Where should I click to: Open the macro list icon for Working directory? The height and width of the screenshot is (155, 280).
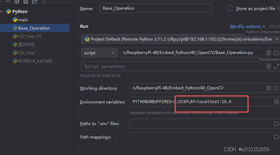click(269, 88)
